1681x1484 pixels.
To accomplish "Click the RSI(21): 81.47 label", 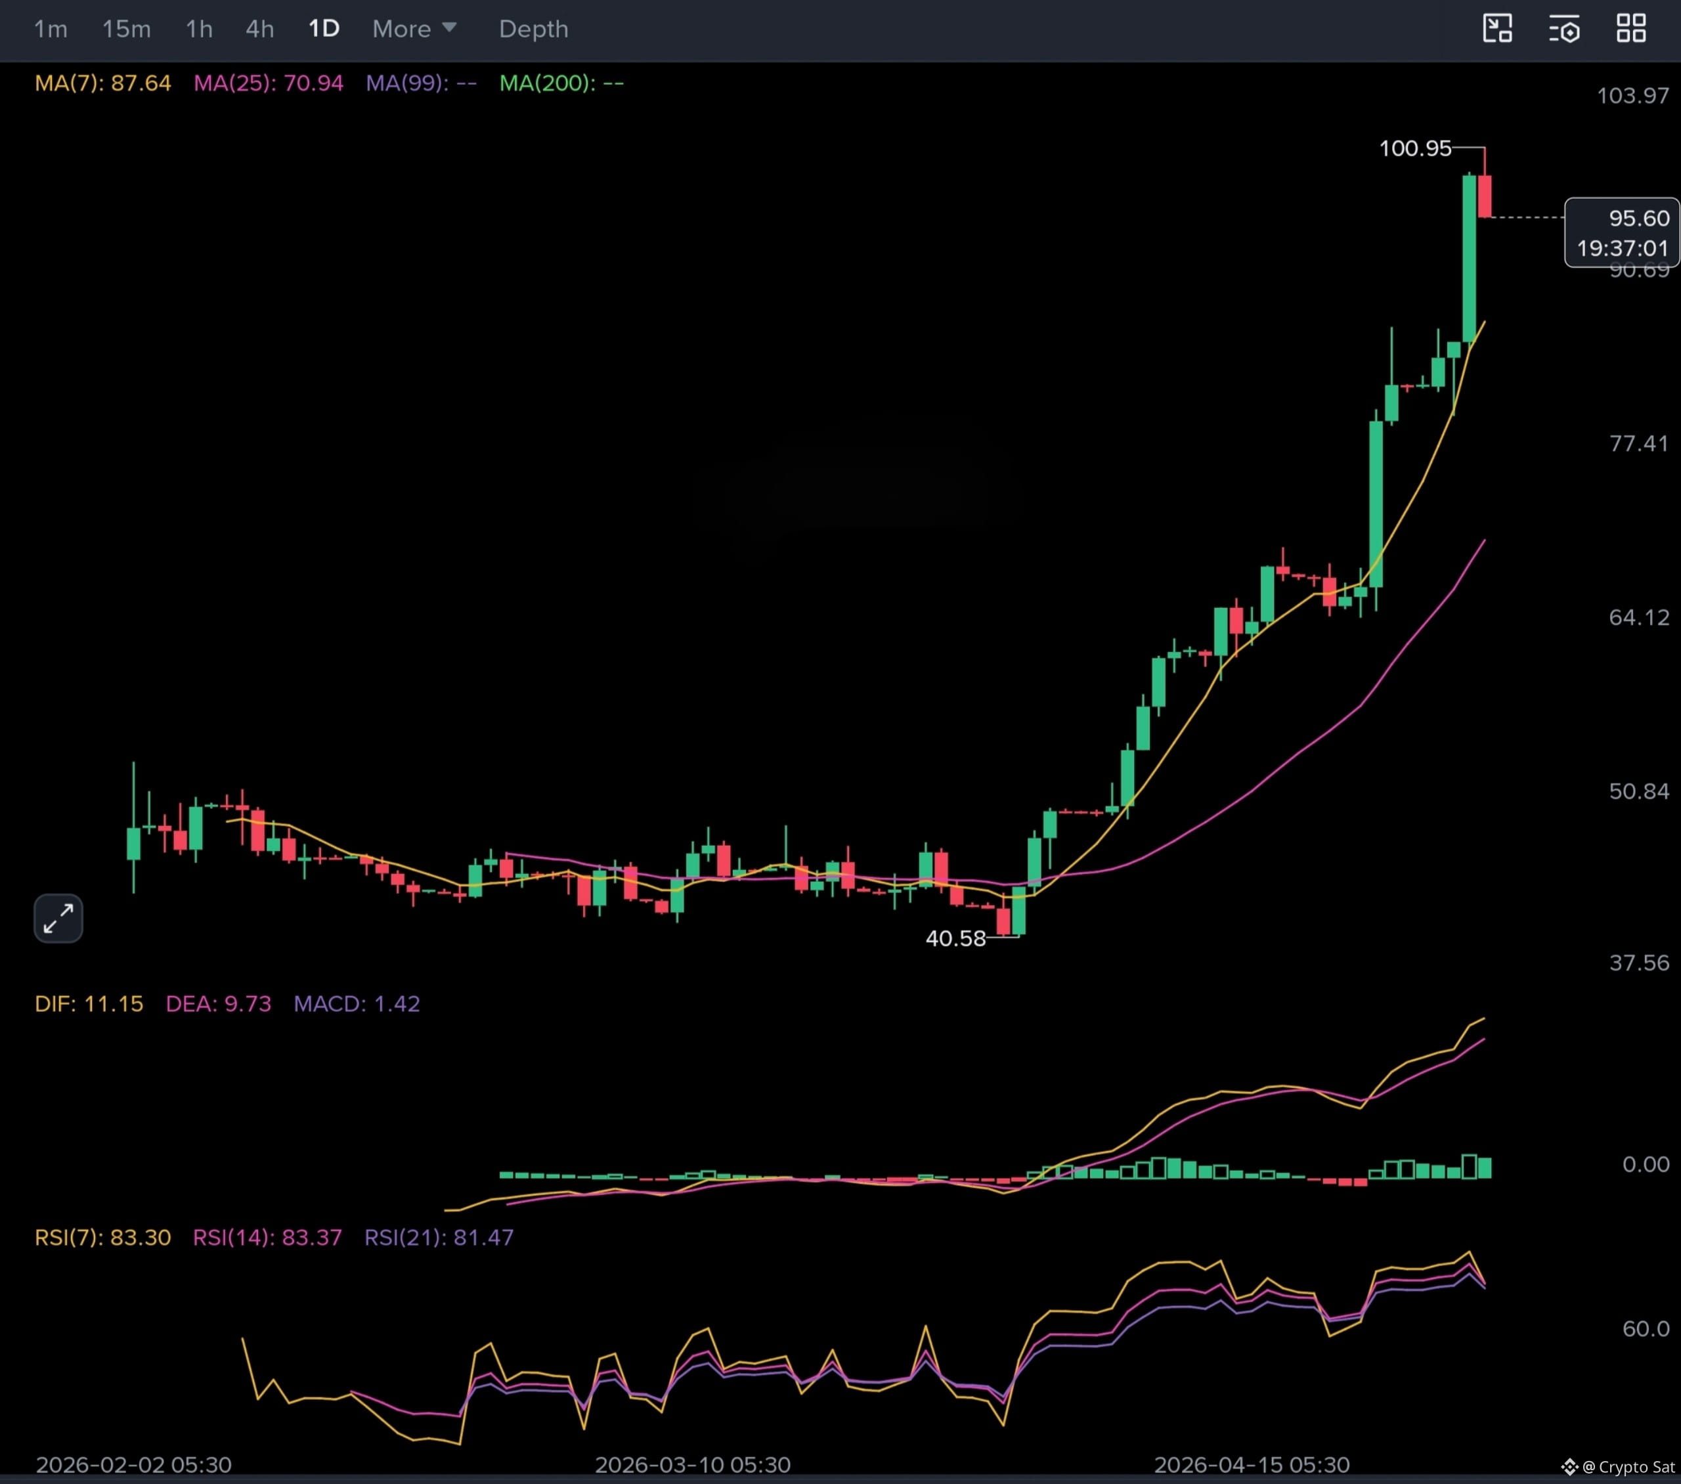I will click(x=439, y=1237).
